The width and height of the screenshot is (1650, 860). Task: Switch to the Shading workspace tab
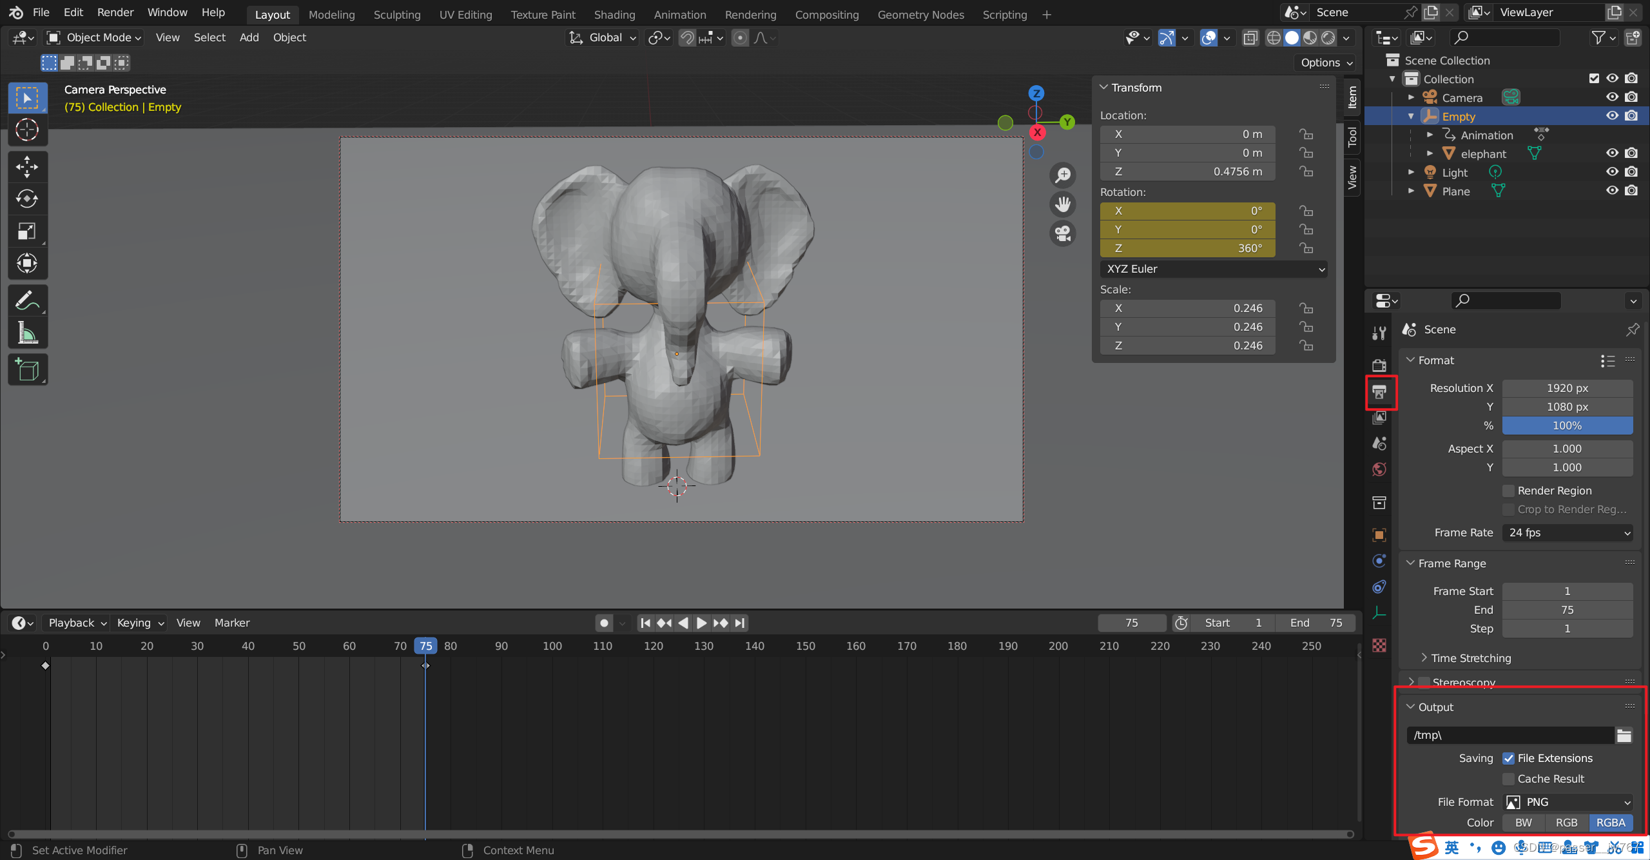(x=614, y=14)
